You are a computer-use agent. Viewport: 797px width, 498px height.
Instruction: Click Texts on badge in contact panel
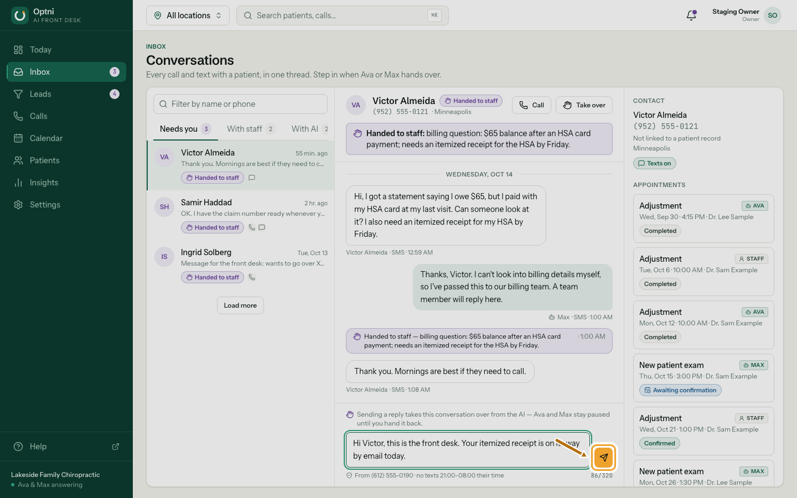[x=654, y=163]
